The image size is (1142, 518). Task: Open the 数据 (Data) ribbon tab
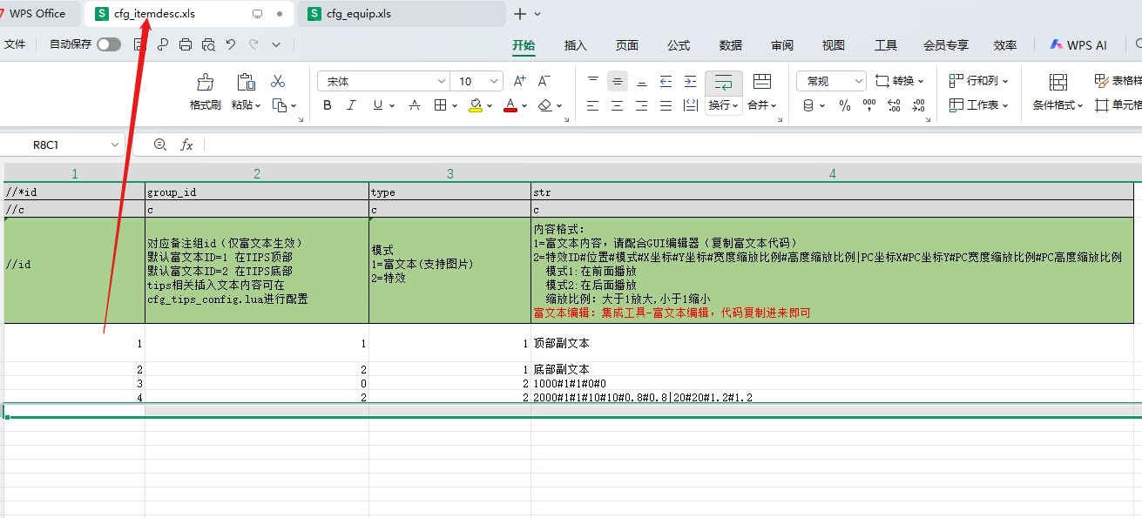732,45
